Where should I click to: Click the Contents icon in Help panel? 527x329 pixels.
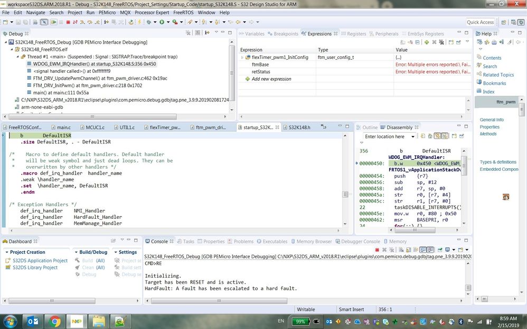(x=478, y=58)
